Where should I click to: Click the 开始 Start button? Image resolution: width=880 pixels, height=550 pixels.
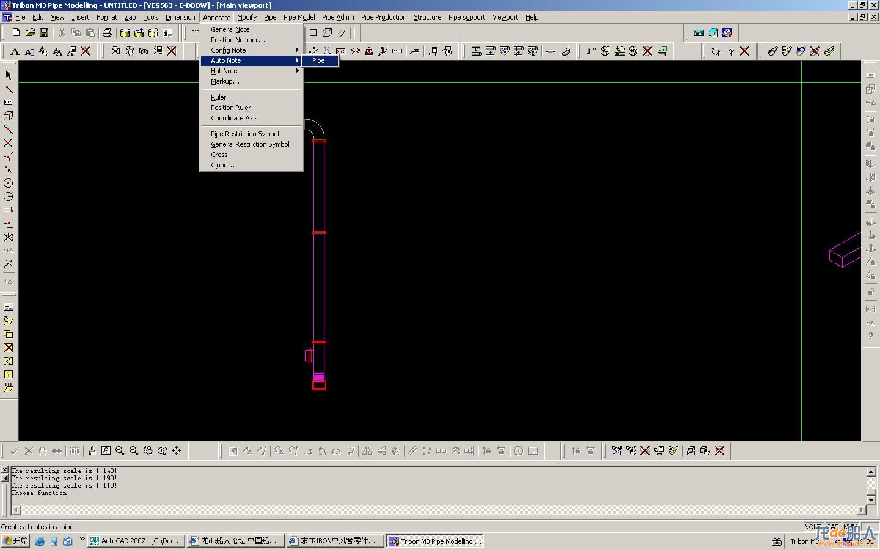[16, 541]
